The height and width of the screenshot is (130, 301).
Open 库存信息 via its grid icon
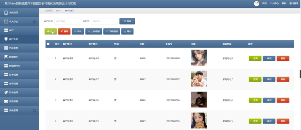pyautogui.click(x=6, y=83)
